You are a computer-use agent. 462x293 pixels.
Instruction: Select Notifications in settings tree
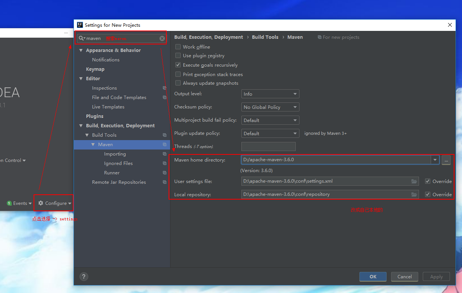pyautogui.click(x=106, y=60)
